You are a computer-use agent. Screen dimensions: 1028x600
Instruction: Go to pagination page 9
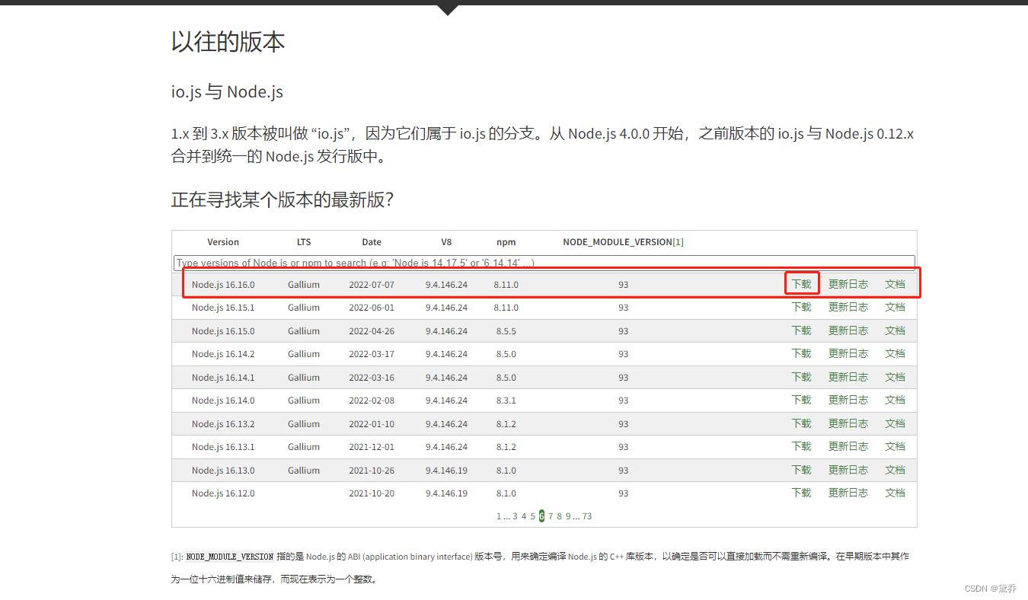pos(568,516)
